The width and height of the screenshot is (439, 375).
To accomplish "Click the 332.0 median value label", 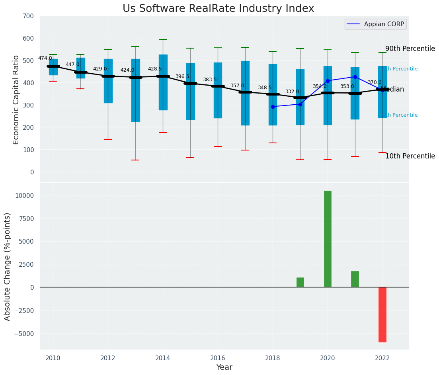I will click(292, 92).
